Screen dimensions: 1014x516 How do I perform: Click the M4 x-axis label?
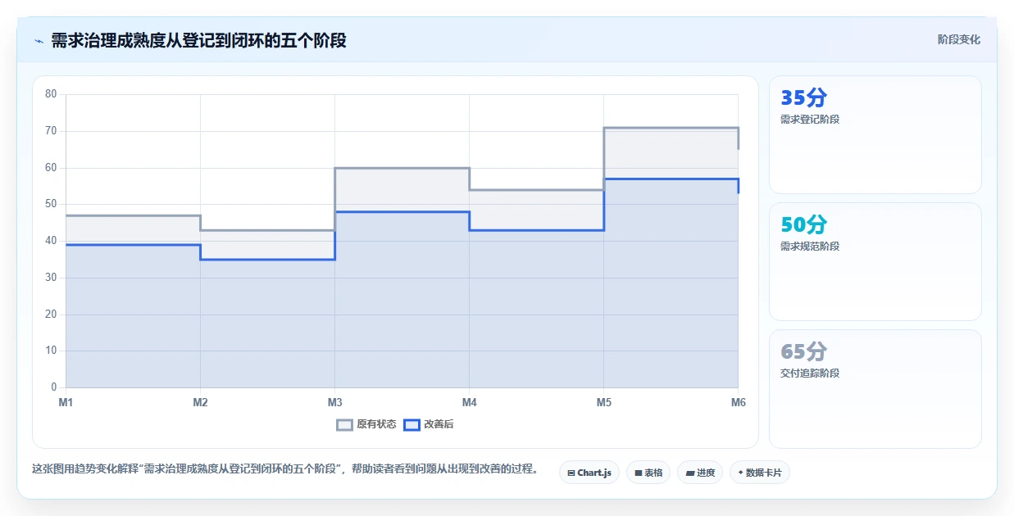coord(469,402)
